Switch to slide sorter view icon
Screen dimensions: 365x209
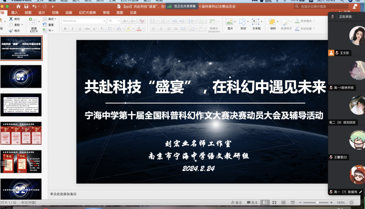pyautogui.click(x=274, y=203)
